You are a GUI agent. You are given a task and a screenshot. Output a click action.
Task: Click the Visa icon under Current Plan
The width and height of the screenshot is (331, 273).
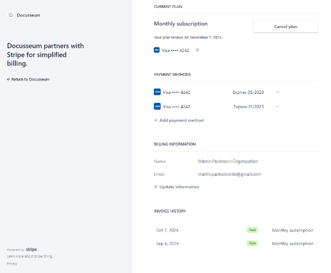[156, 50]
